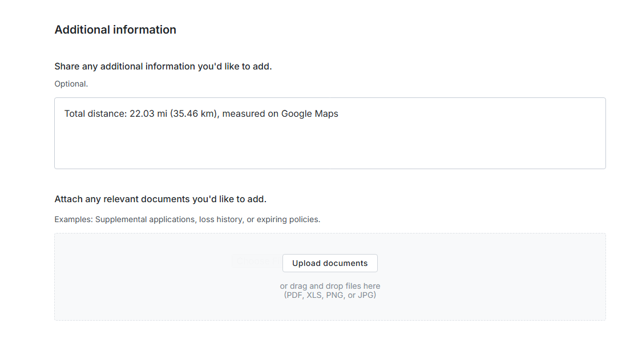Image resolution: width=618 pixels, height=344 pixels.
Task: Click the 'Optional.' helper text
Action: pyautogui.click(x=71, y=84)
